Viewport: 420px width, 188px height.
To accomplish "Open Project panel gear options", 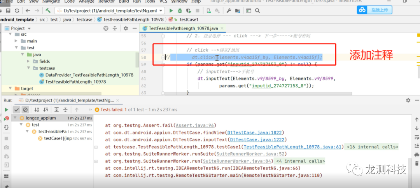I will pyautogui.click(x=126, y=28).
